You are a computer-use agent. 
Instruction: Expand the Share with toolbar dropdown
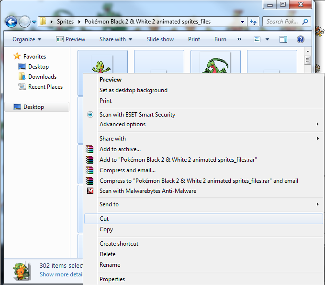click(116, 39)
